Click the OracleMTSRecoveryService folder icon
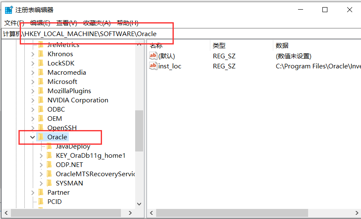361x219 pixels. [49, 174]
